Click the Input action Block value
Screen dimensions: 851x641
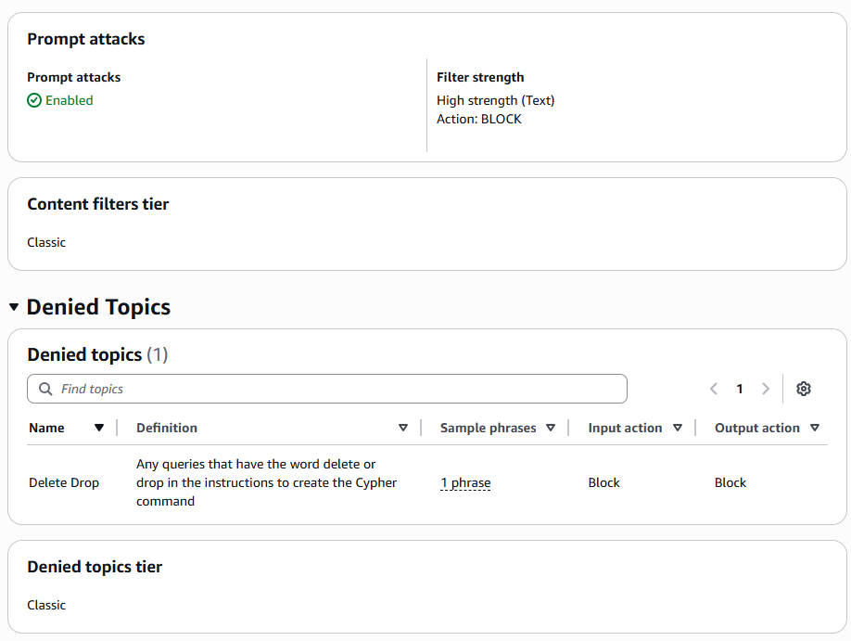[x=603, y=482]
